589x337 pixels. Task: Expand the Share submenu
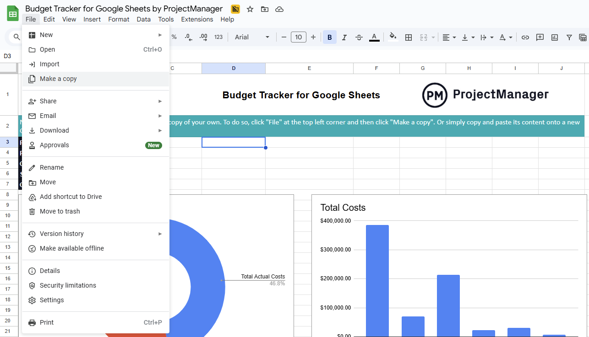coord(96,101)
